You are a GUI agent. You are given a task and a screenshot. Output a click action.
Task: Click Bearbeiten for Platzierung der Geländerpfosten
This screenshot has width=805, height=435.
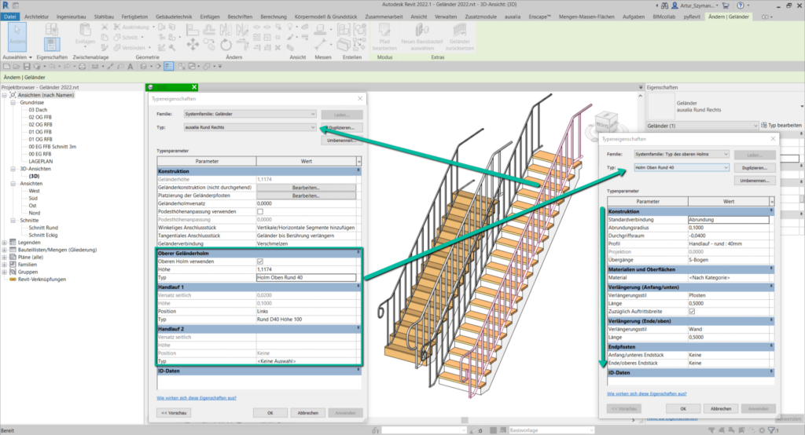pos(305,195)
